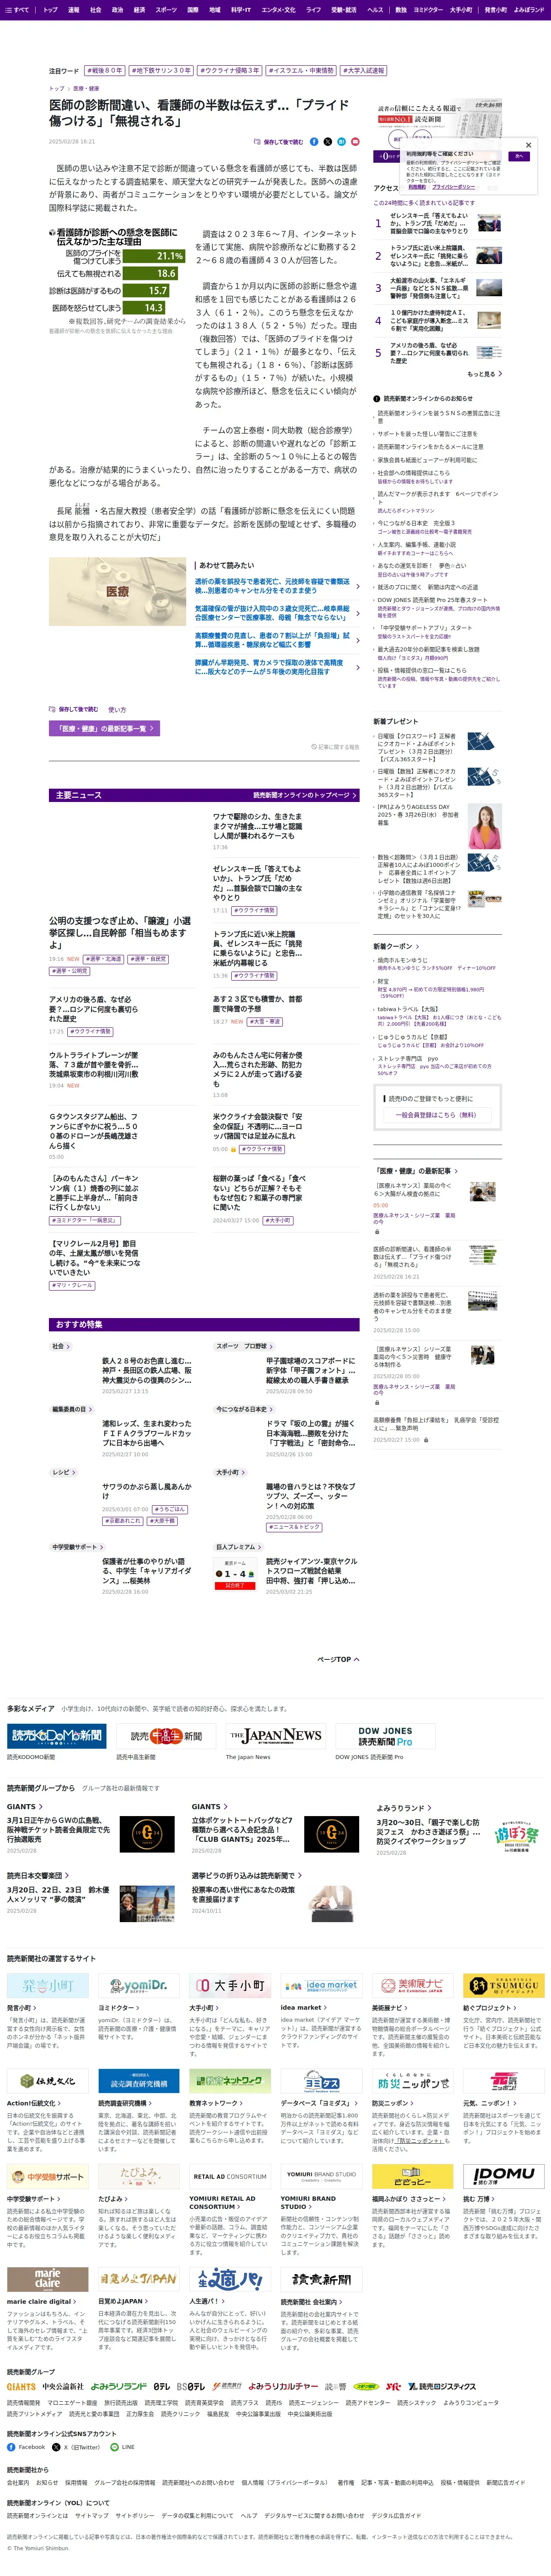Click 医療・健康 breadcrumb link
The image size is (551, 2576).
(86, 89)
